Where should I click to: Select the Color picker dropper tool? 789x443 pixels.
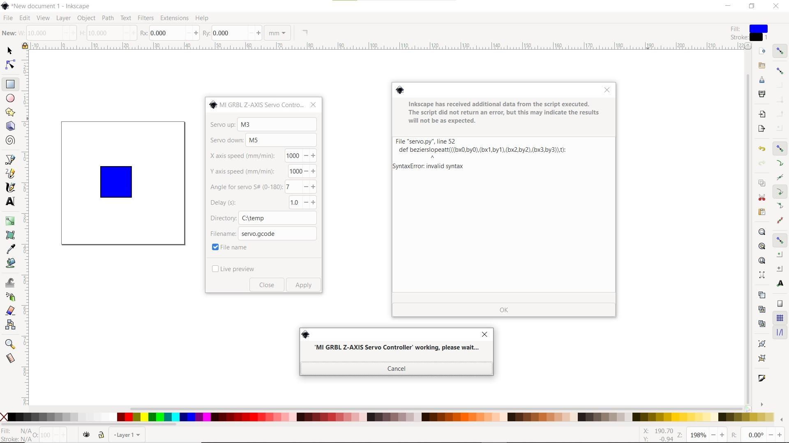[x=10, y=249]
